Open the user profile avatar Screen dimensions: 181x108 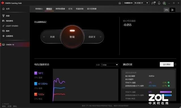pyautogui.click(x=164, y=3)
